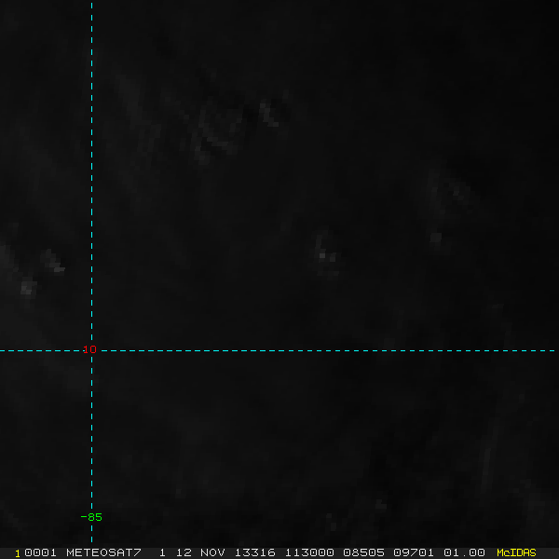Click the yellow frame number 1
The image size is (559, 559).
(18, 553)
